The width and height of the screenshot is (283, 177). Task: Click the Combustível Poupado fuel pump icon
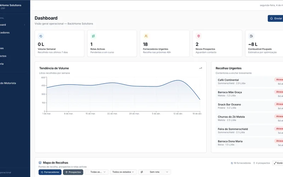pos(251,36)
